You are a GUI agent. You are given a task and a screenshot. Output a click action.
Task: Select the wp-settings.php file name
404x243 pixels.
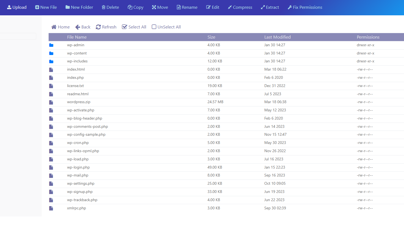81,183
